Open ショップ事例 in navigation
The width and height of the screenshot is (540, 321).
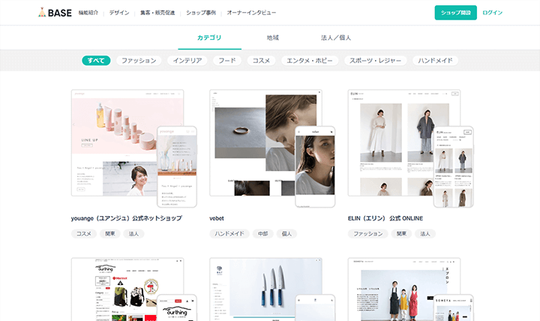pyautogui.click(x=200, y=13)
